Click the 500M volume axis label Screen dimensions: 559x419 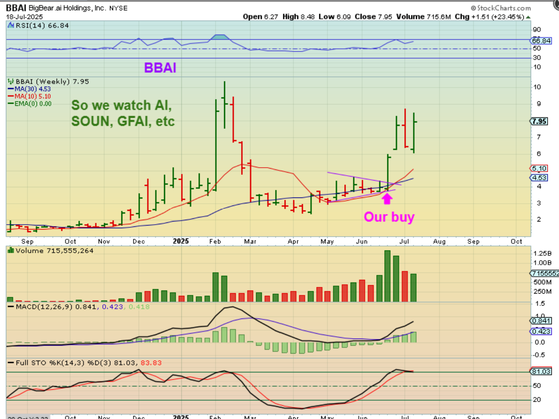click(x=543, y=282)
